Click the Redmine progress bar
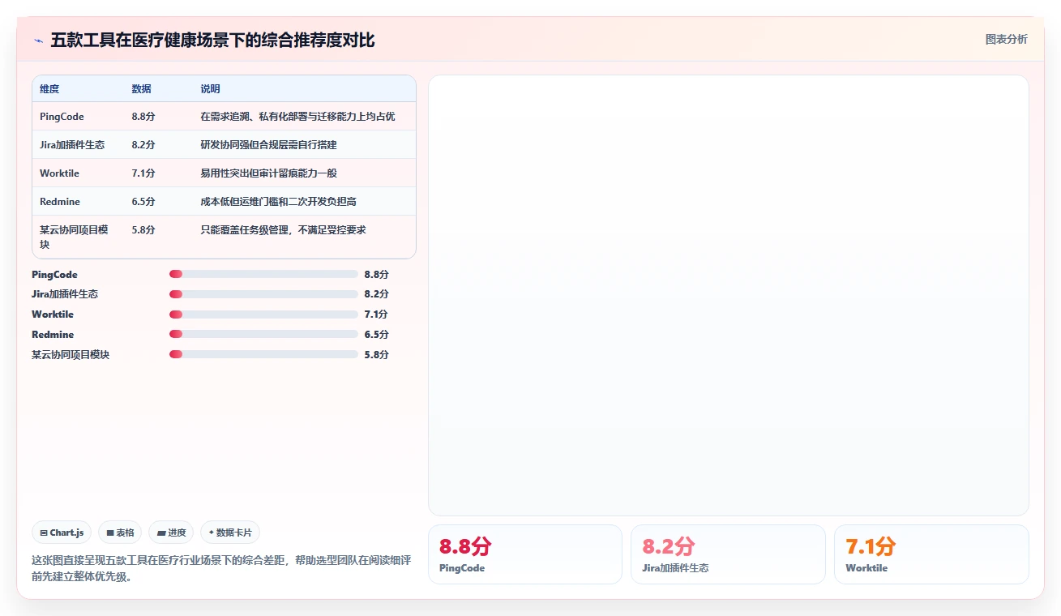Image resolution: width=1061 pixels, height=616 pixels. (x=263, y=334)
